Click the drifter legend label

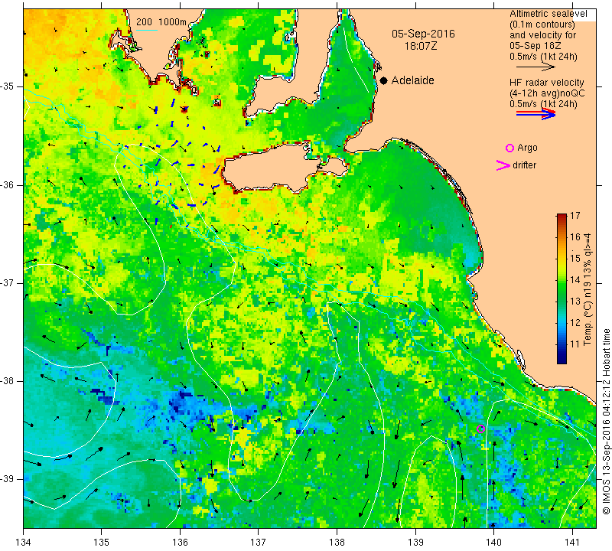click(524, 165)
